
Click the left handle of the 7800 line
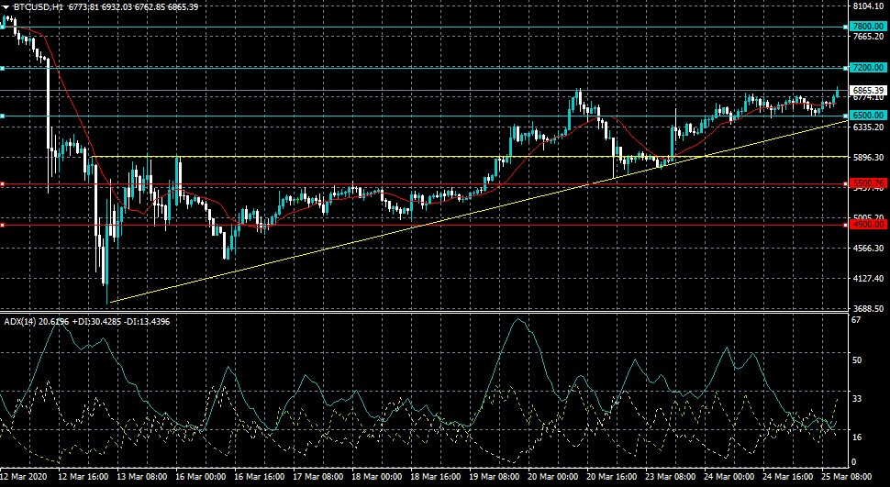point(2,27)
